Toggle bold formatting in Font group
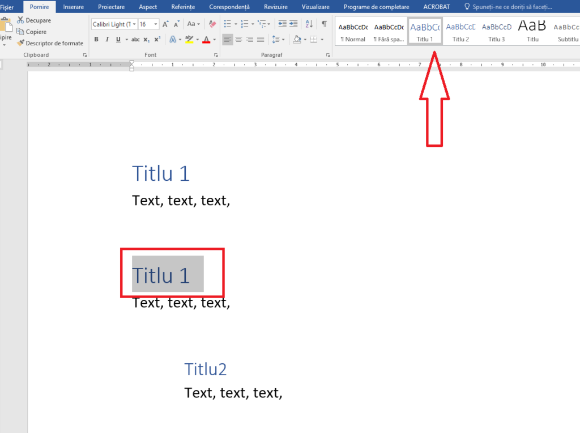This screenshot has width=580, height=433. coord(96,40)
